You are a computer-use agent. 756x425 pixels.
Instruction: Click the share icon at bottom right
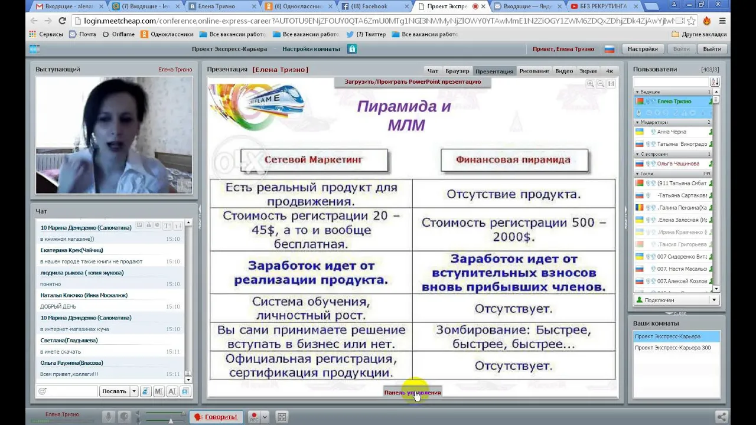[721, 417]
